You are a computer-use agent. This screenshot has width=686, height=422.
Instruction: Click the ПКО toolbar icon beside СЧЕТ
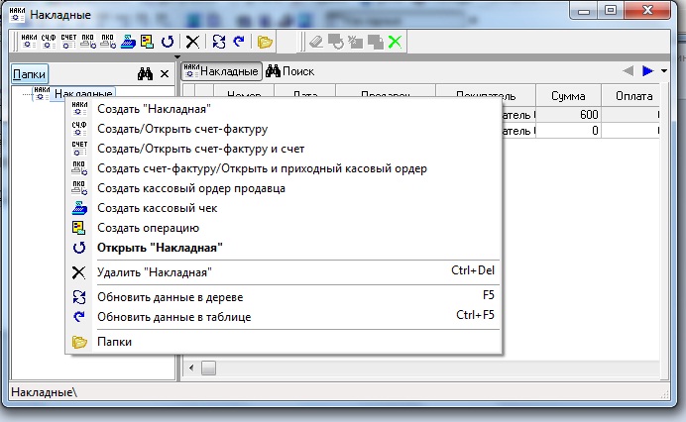88,42
